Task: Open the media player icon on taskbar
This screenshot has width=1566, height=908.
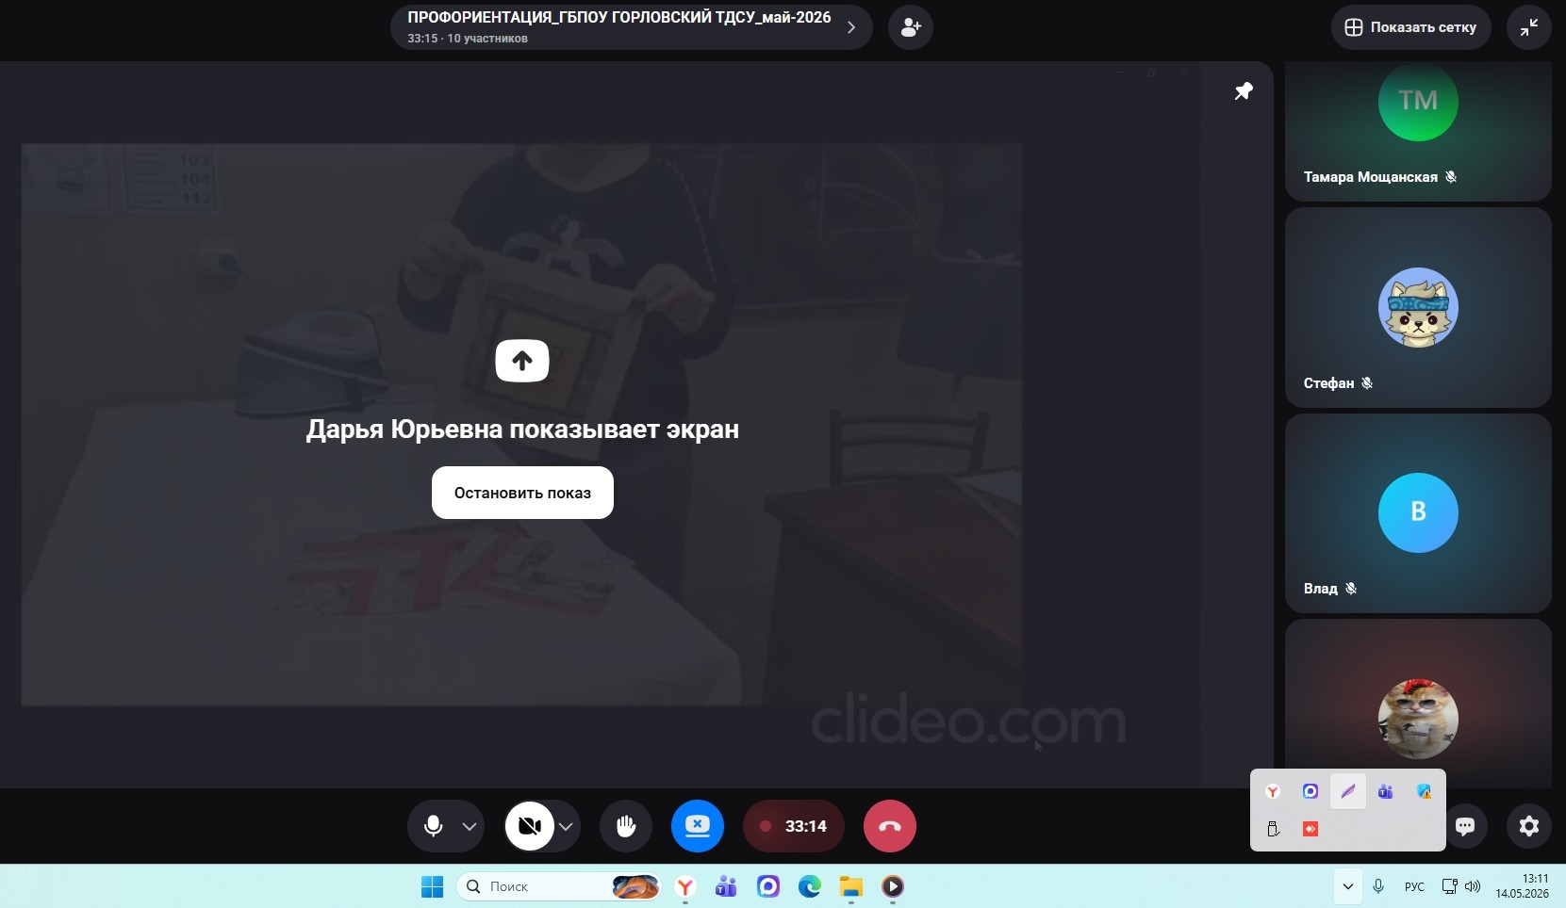Action: [893, 886]
